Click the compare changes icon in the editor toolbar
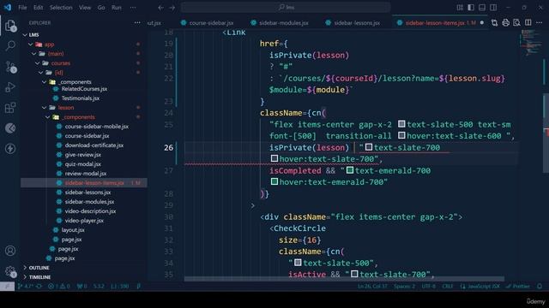 click(494, 23)
